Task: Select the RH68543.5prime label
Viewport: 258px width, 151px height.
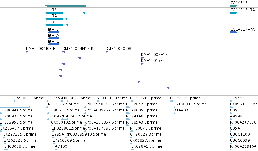Action: (x=142, y=123)
